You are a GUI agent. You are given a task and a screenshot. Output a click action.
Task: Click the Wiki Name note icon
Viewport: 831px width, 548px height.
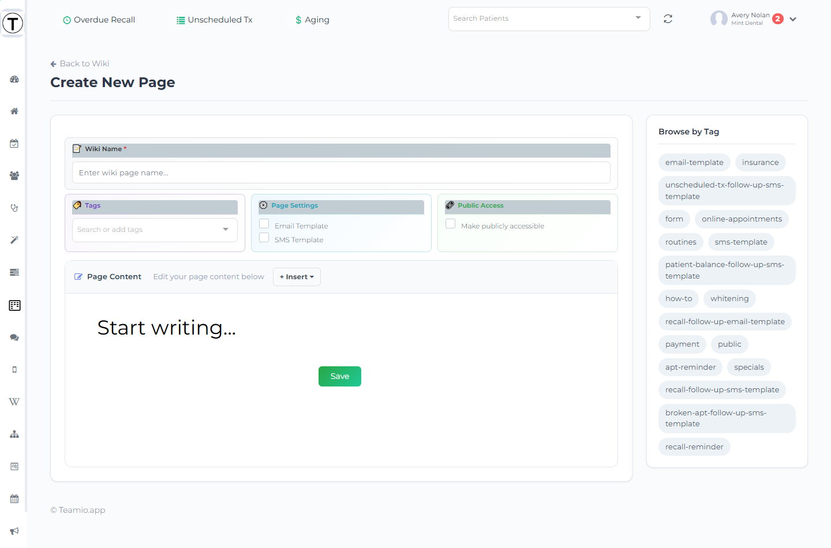point(77,149)
